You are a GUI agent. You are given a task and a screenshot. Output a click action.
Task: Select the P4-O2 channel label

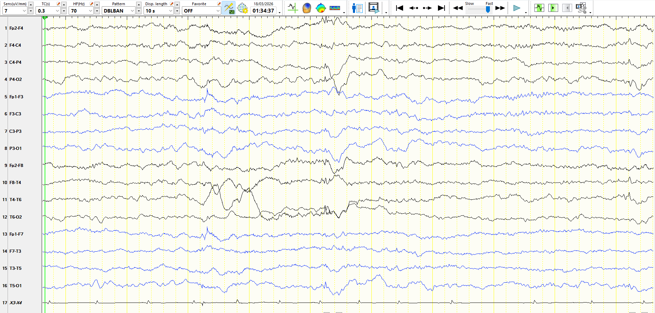point(15,79)
